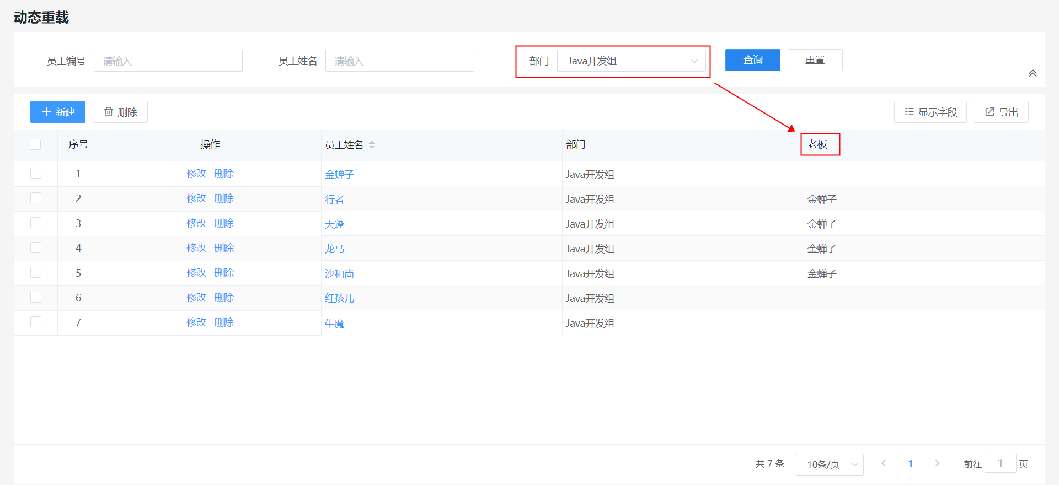Check the checkbox for row 1
The image size is (1059, 485).
tap(36, 173)
